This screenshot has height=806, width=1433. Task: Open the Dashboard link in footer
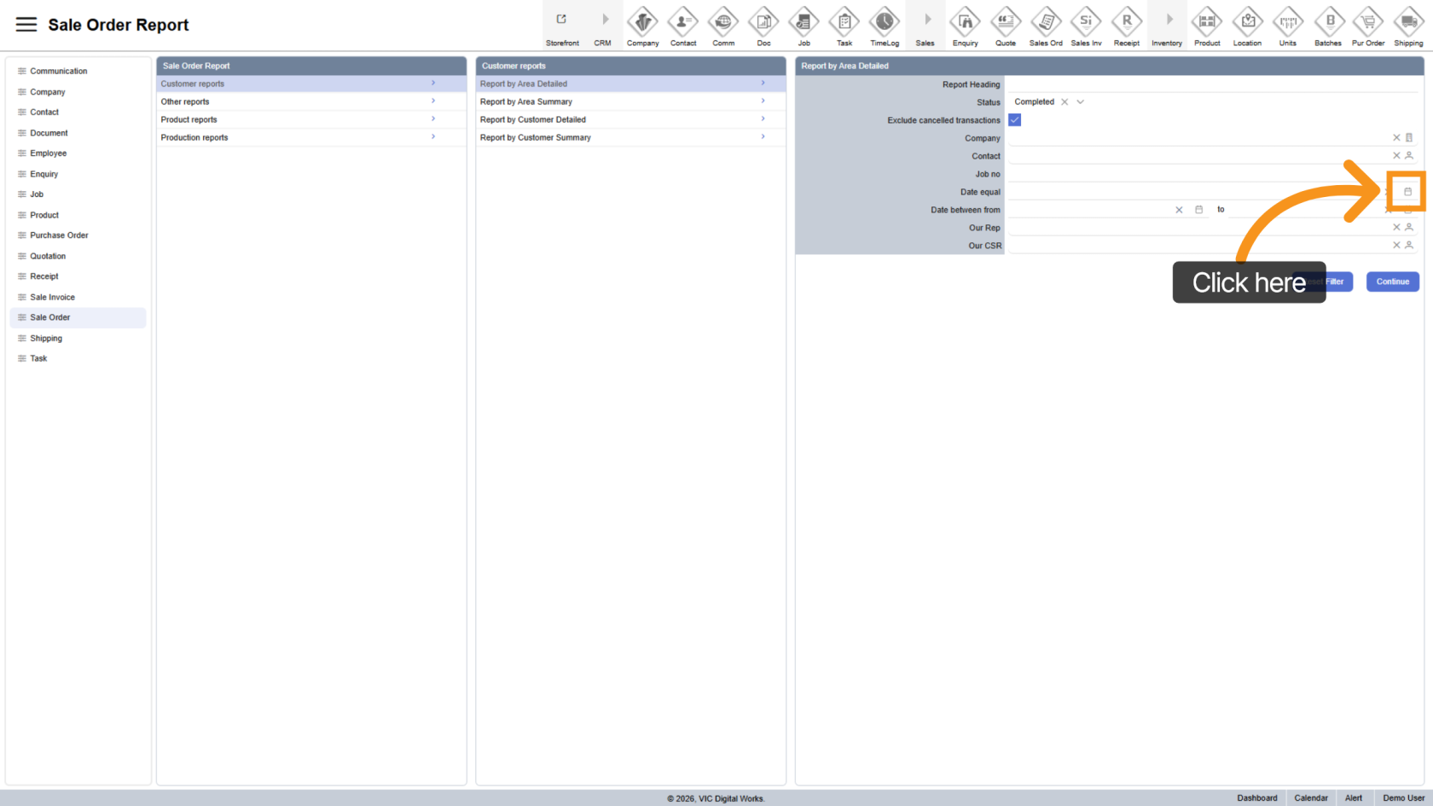coord(1256,798)
